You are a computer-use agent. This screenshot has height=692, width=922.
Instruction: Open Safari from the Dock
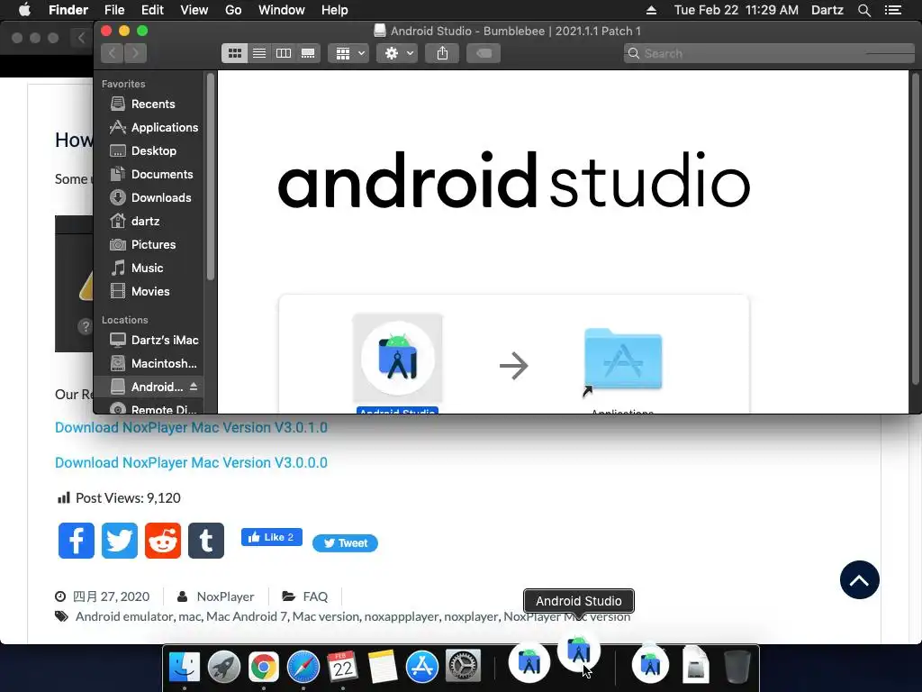coord(303,667)
